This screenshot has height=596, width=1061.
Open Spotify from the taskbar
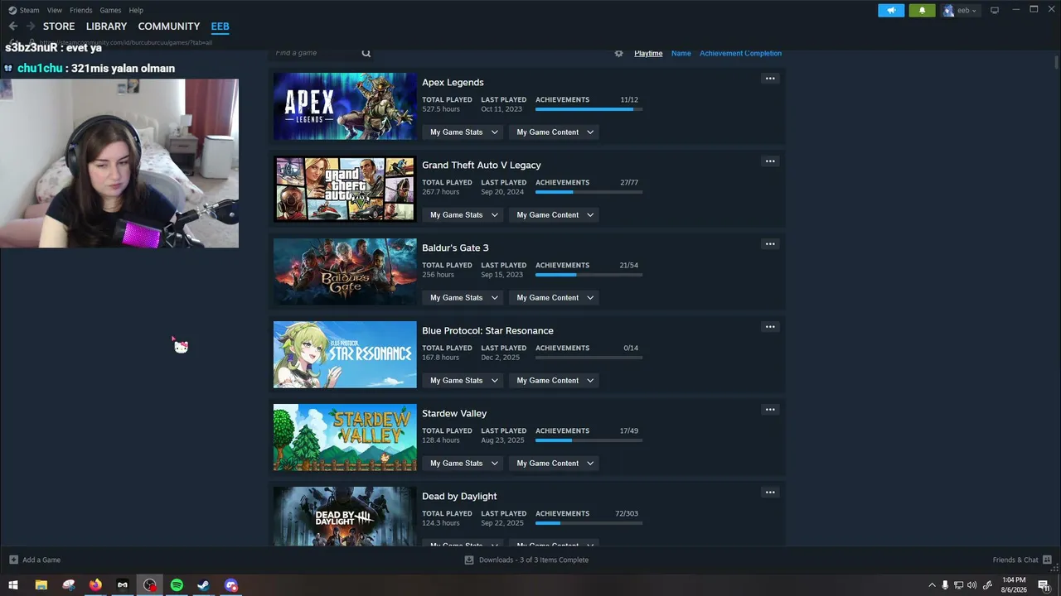point(177,585)
